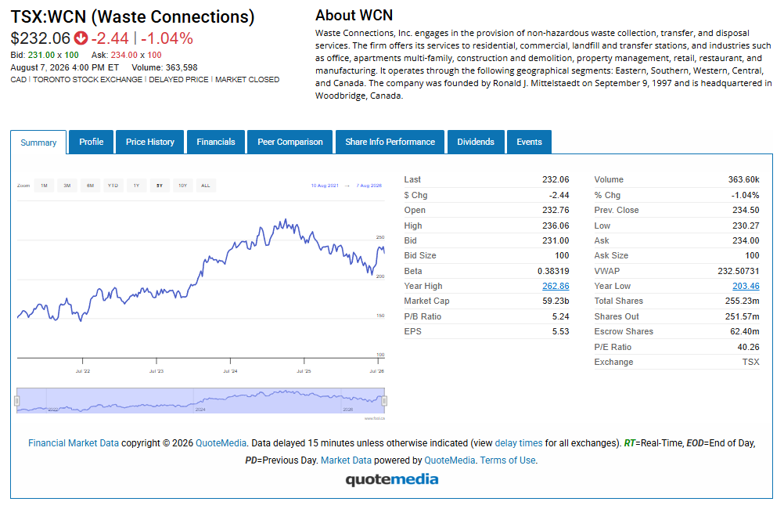Click the Shares Out value 251.57m
Viewport: 784px width, 509px height.
pyautogui.click(x=742, y=317)
